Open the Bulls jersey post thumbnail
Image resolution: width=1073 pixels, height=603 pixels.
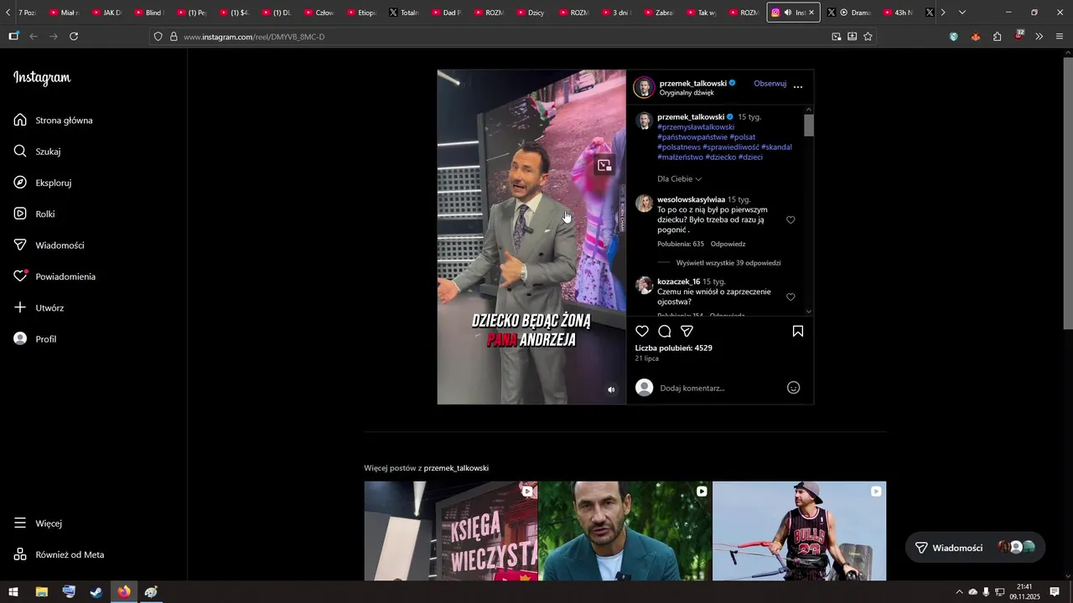[x=799, y=531]
